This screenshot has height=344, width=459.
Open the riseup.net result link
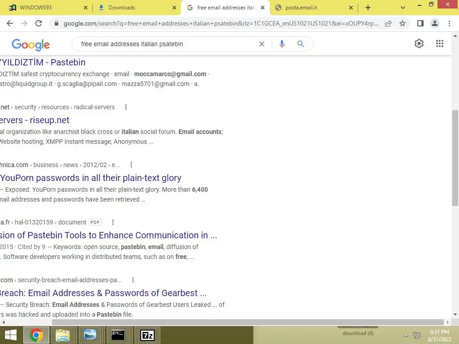coord(35,120)
